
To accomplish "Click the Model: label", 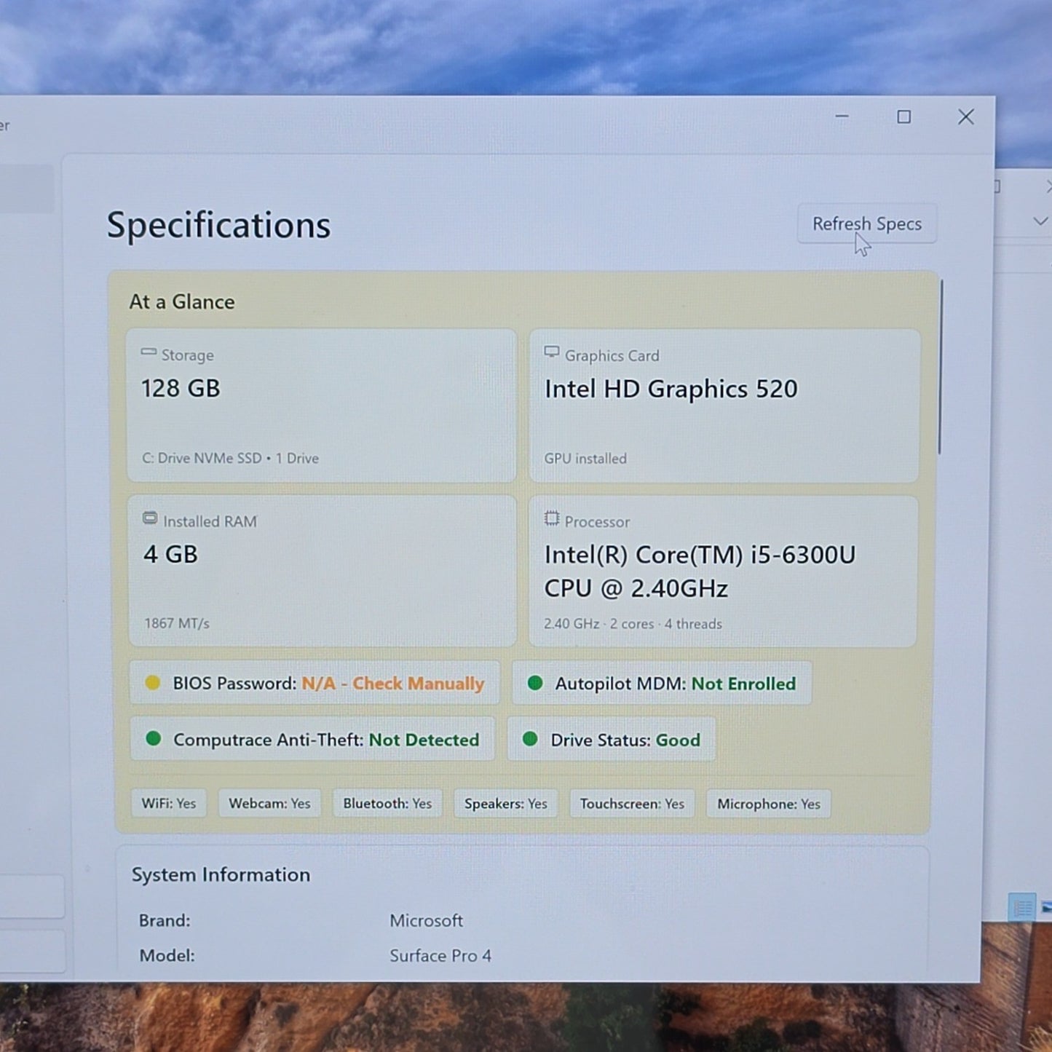I will point(167,955).
